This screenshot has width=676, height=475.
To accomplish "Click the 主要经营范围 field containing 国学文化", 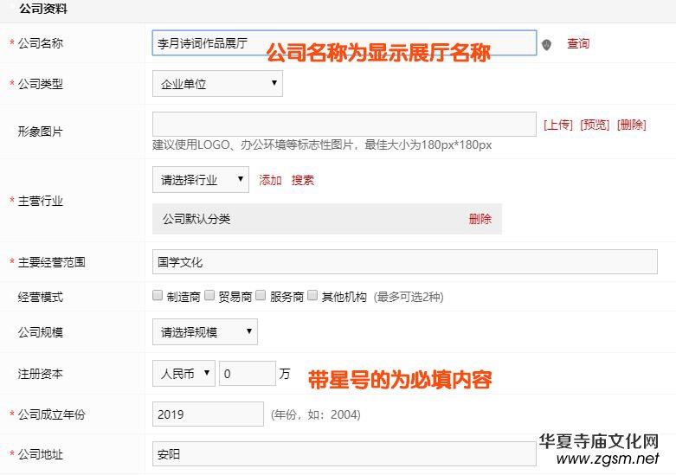I will 404,261.
